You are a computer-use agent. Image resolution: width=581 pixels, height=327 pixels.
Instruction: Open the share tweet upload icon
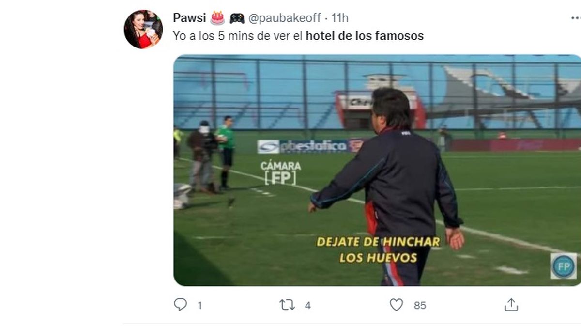coord(511,305)
